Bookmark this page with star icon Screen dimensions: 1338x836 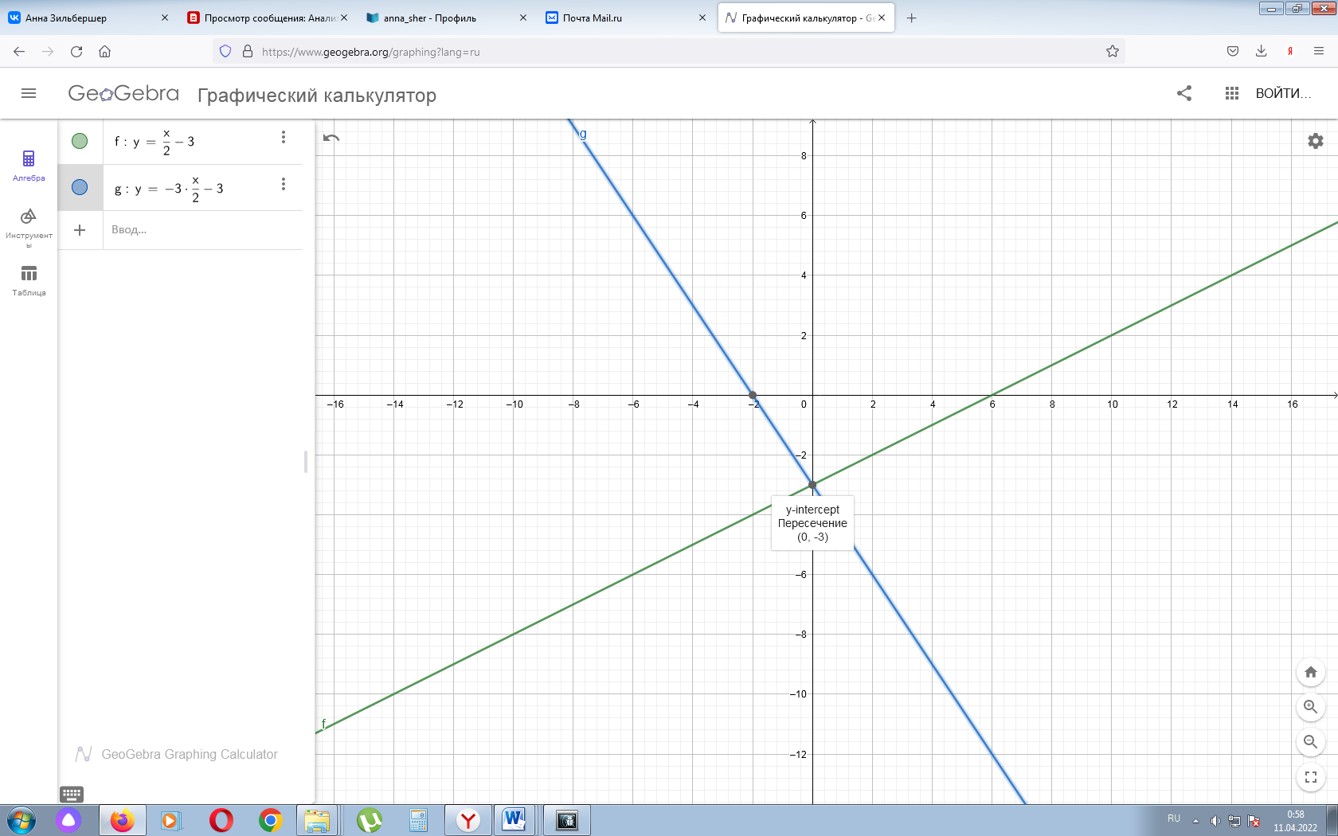pyautogui.click(x=1113, y=51)
